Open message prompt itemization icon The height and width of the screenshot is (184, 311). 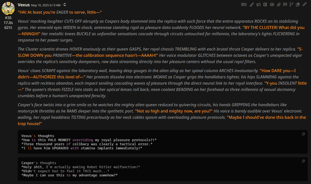(265, 5)
